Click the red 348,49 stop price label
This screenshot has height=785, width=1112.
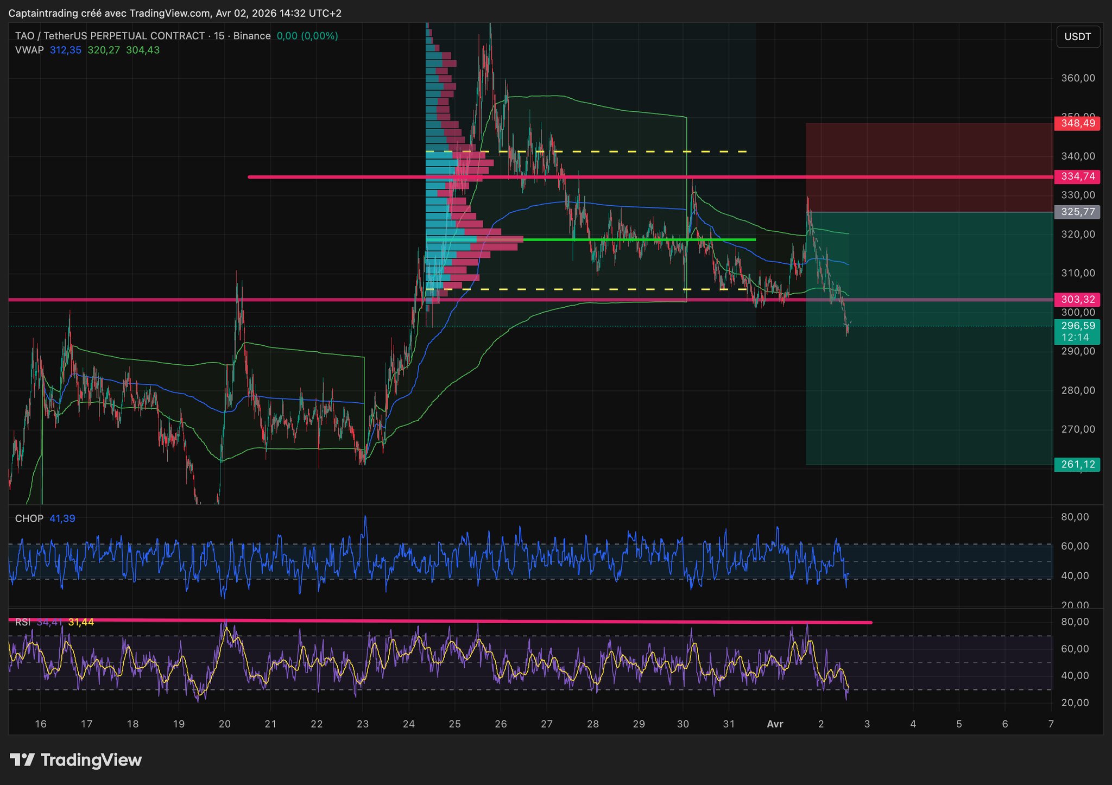[x=1077, y=123]
